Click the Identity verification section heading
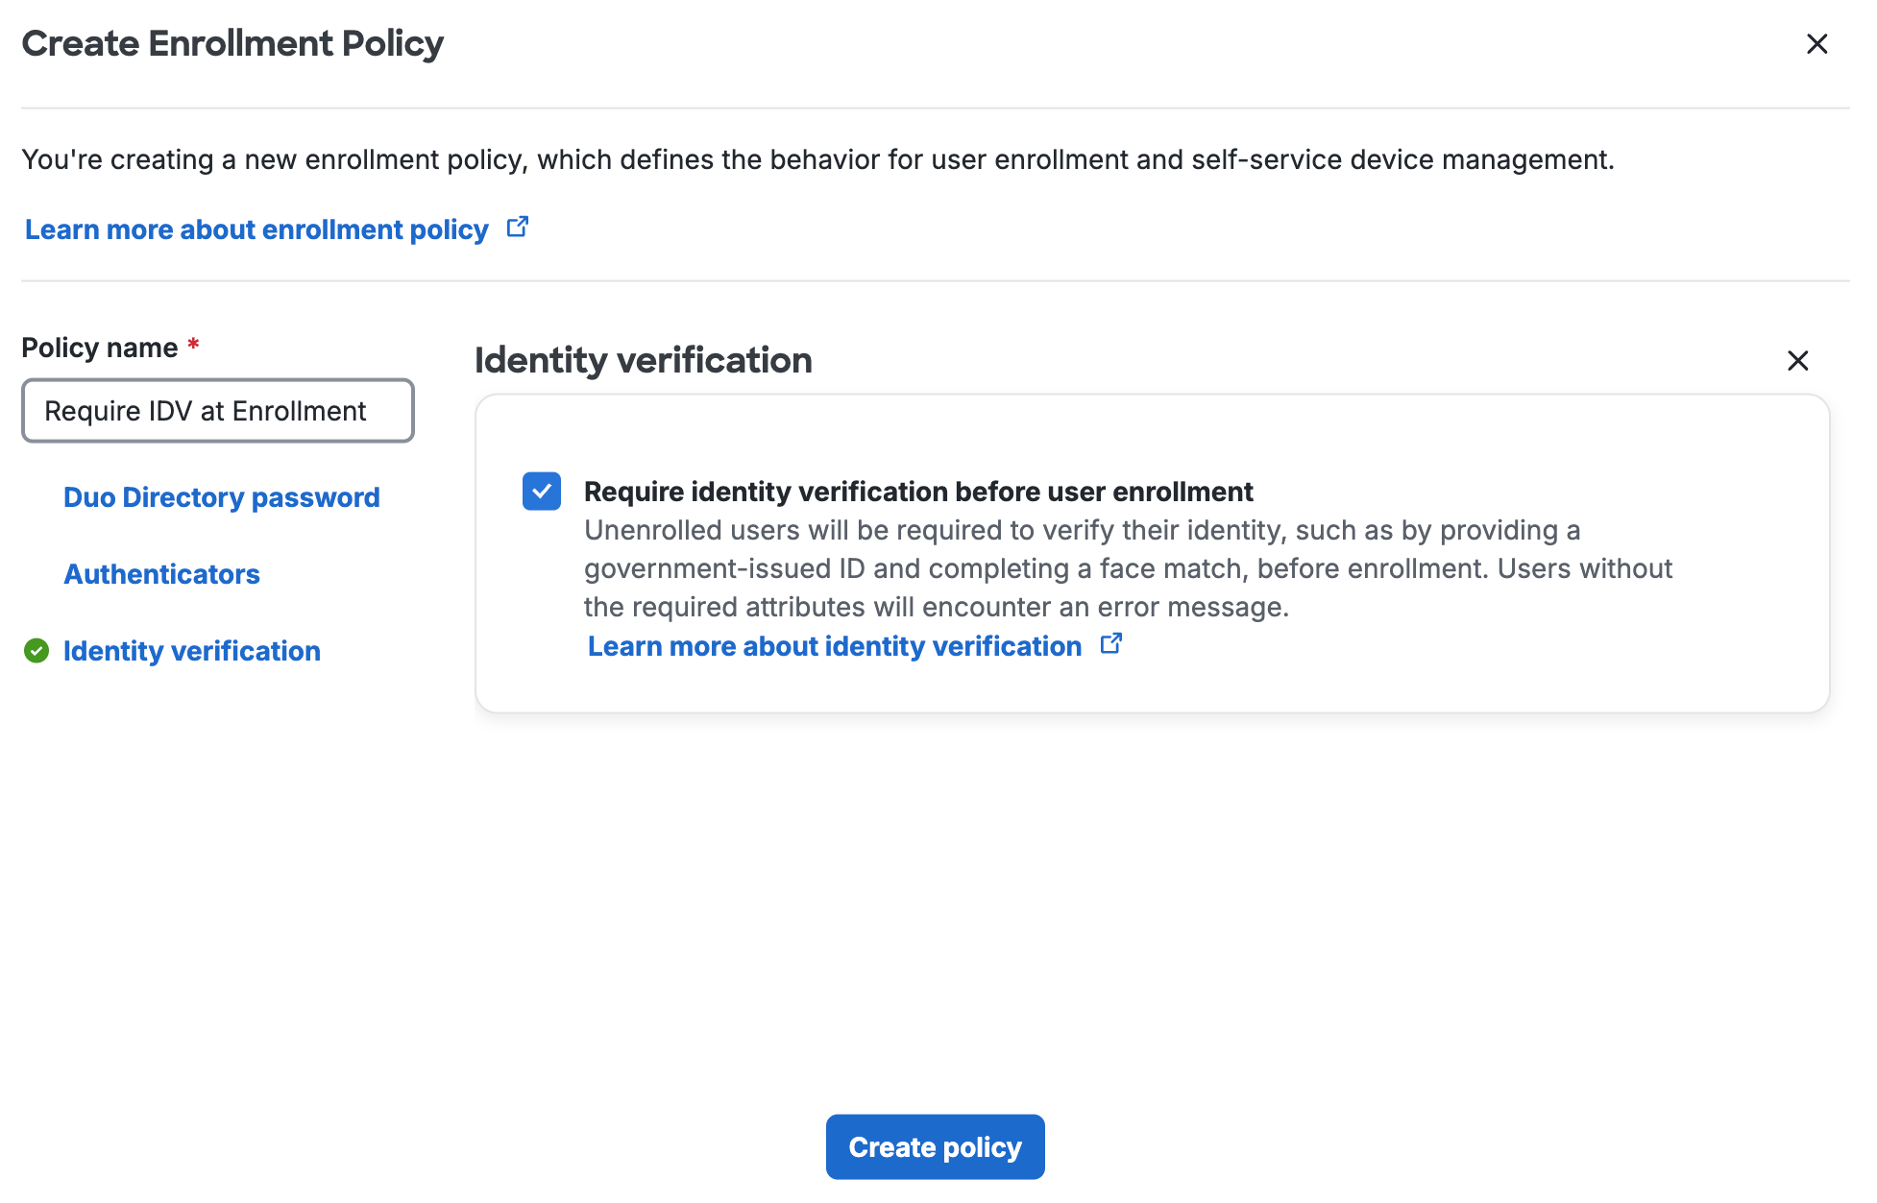 (644, 360)
